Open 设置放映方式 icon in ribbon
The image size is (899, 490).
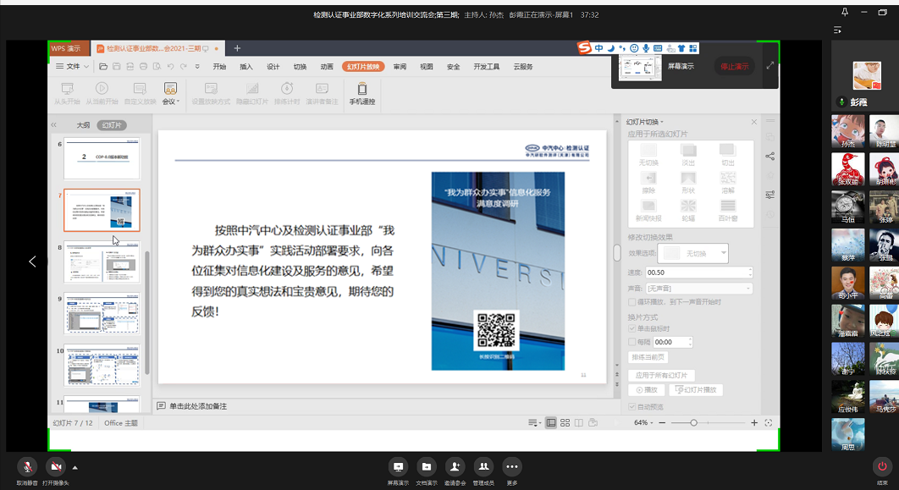pyautogui.click(x=211, y=88)
